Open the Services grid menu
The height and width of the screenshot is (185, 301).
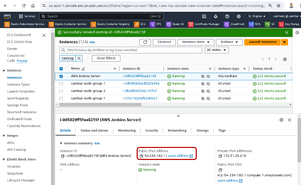point(27,16)
